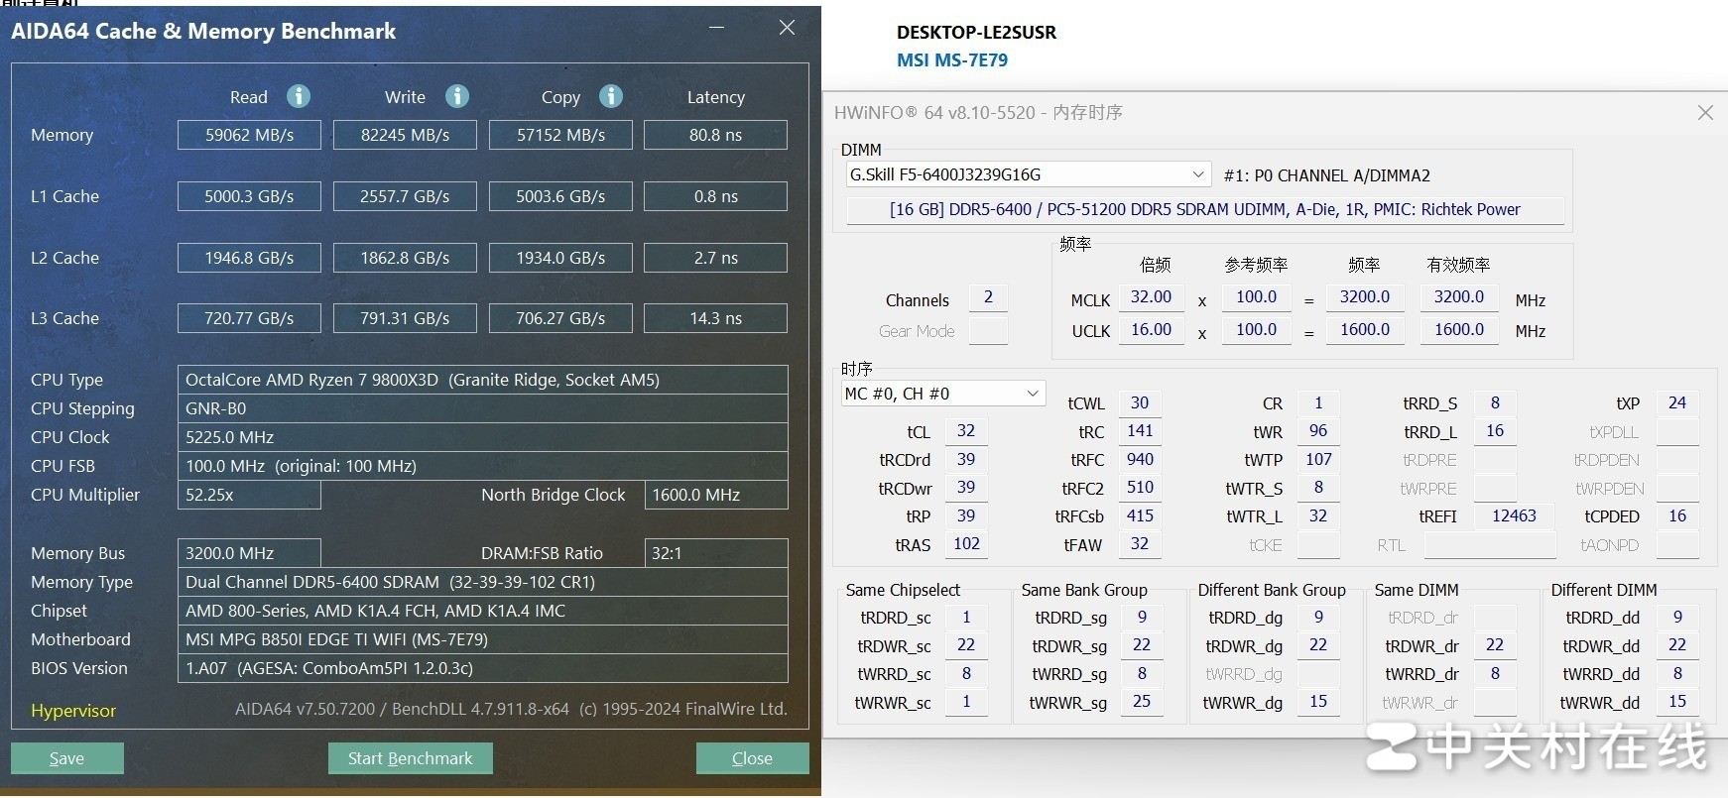
Task: Click tWR timing value 96
Action: click(1318, 431)
